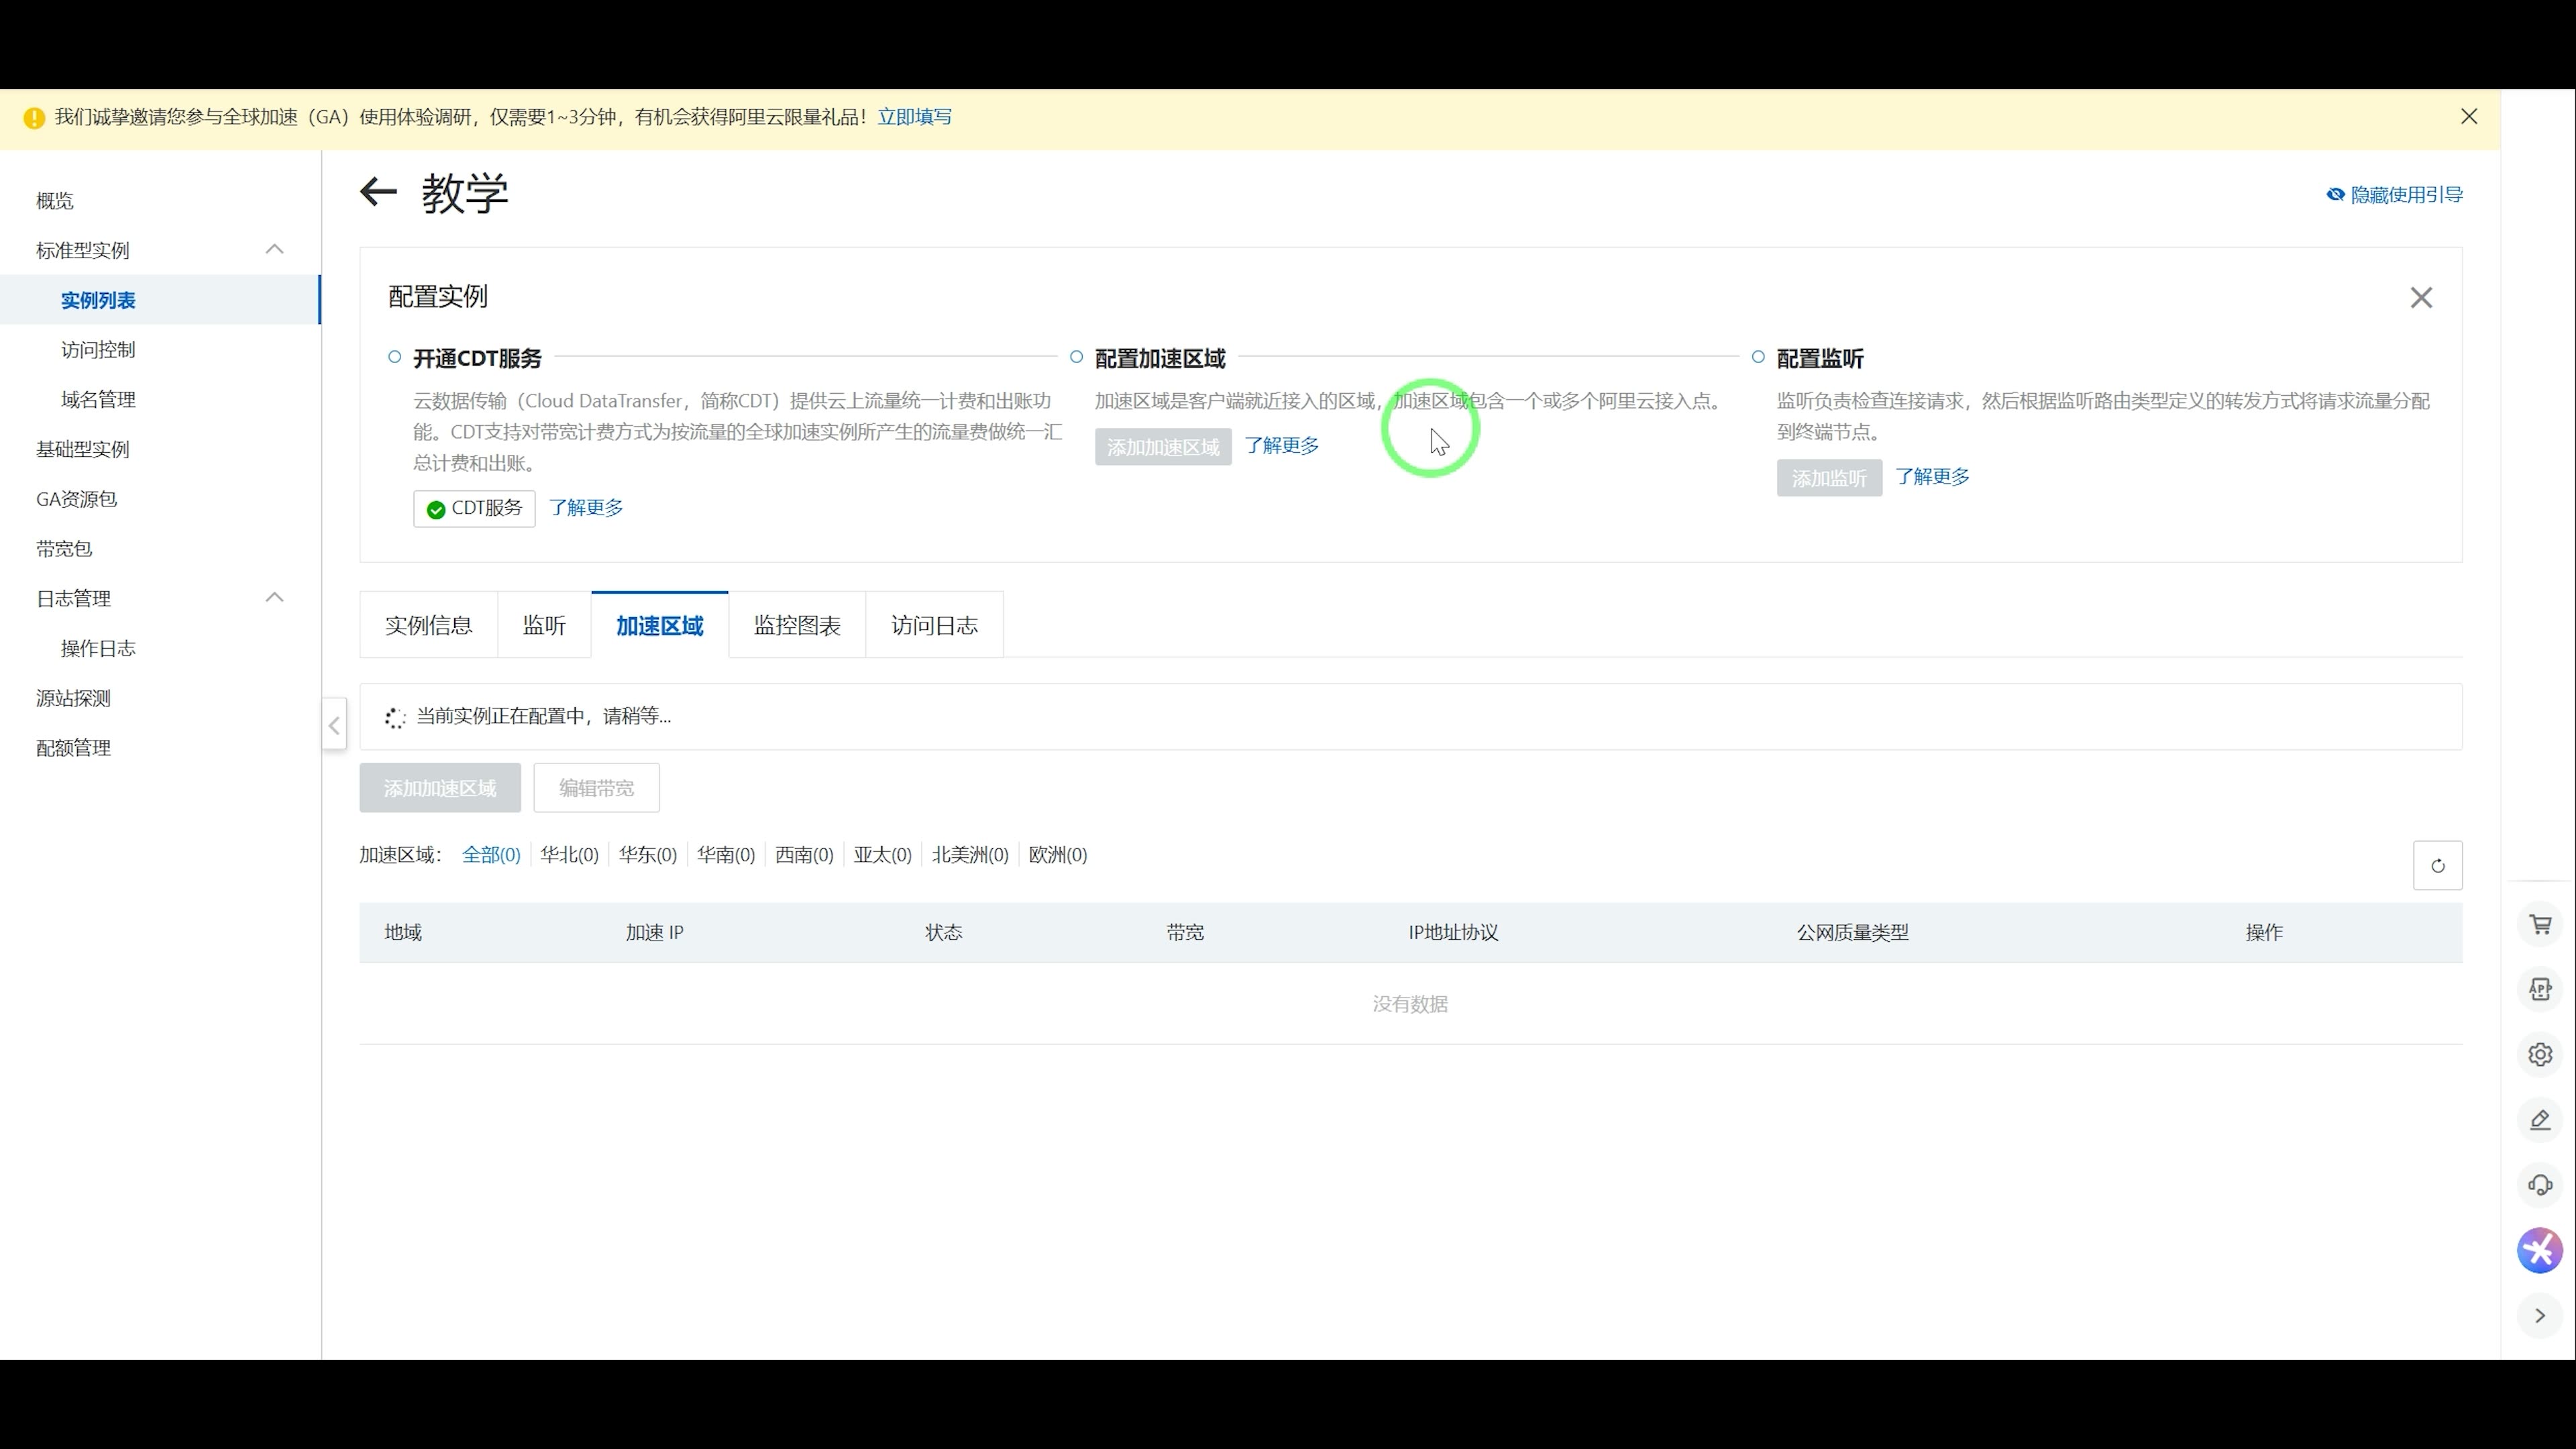The image size is (2576, 1449).
Task: Click the green CDT服务 check icon
Action: (x=436, y=510)
